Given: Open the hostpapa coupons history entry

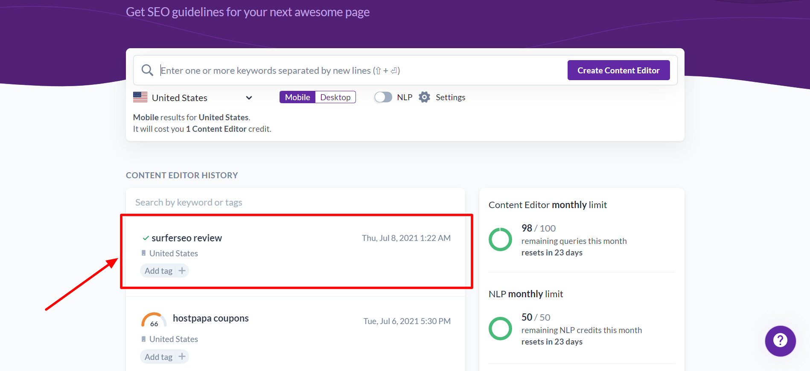Looking at the screenshot, I should point(210,318).
